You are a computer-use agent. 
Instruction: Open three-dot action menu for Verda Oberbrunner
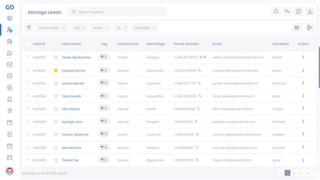303,57
